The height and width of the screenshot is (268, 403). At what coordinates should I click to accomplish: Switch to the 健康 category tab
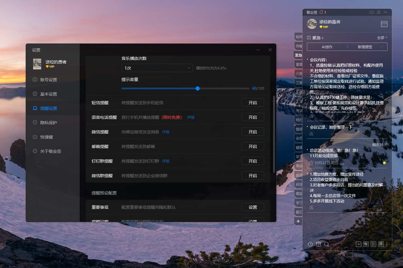click(x=299, y=147)
